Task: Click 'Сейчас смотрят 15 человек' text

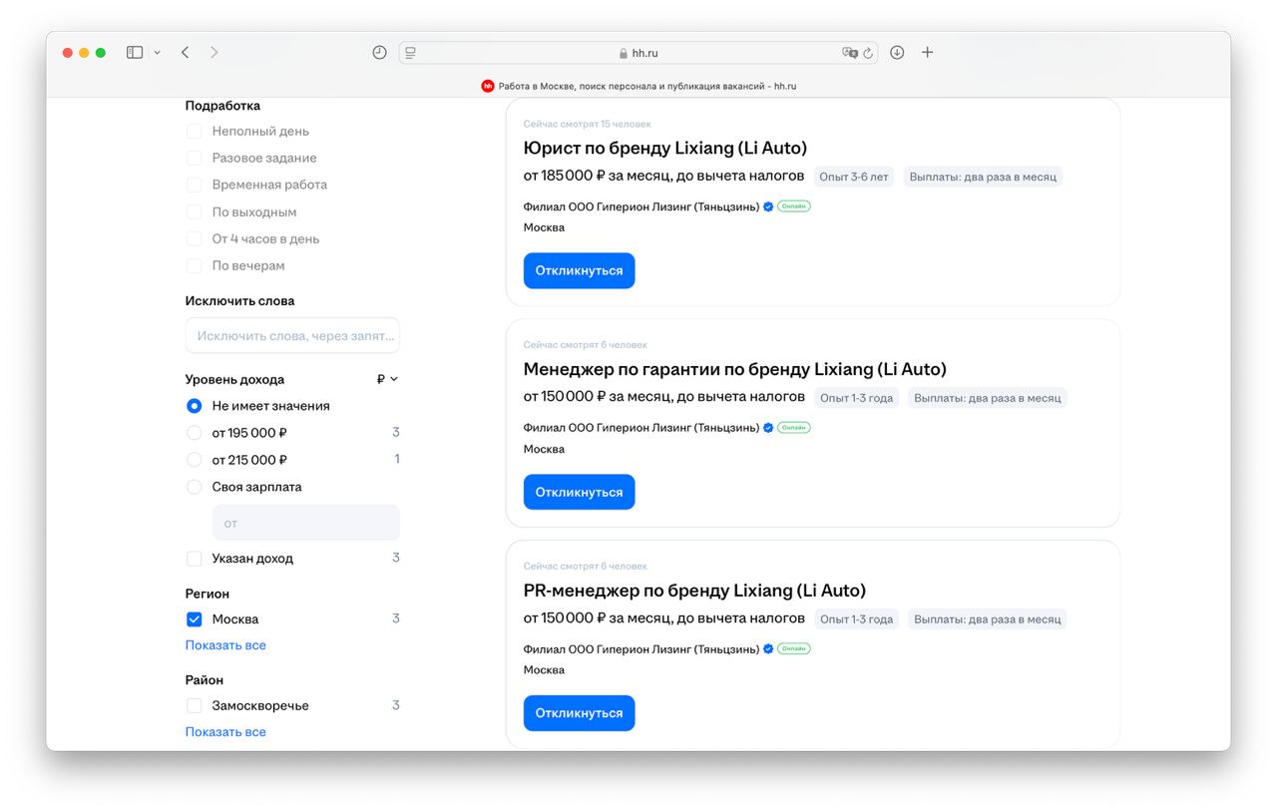Action: [x=587, y=124]
